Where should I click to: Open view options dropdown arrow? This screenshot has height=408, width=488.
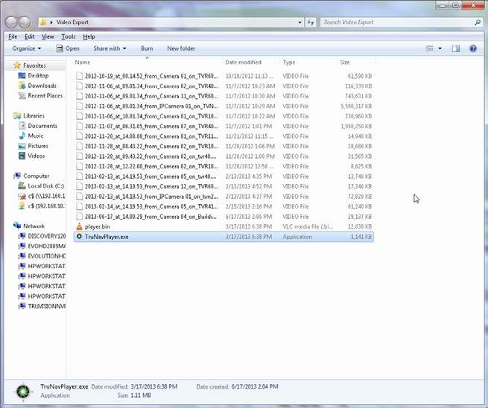tap(440, 48)
